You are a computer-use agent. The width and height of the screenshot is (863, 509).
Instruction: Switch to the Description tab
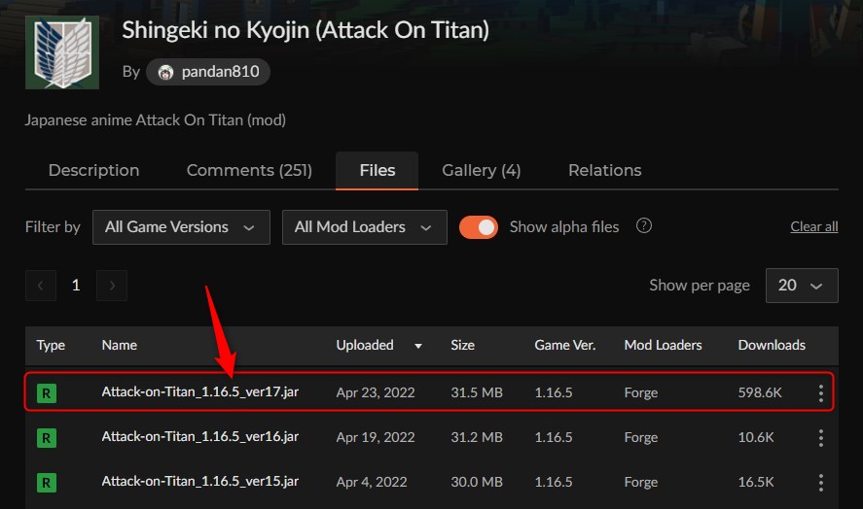(x=93, y=170)
